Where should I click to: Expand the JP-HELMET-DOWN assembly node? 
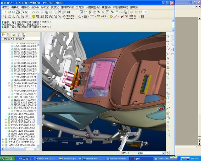click(9, 85)
